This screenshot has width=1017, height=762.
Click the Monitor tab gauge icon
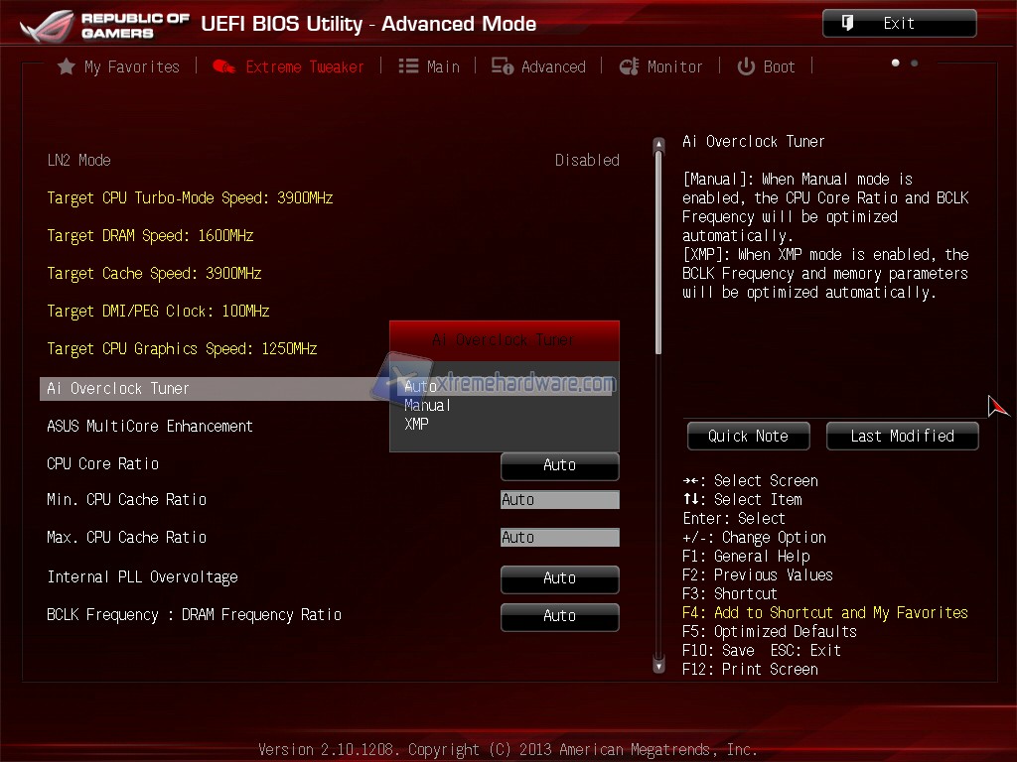[629, 66]
